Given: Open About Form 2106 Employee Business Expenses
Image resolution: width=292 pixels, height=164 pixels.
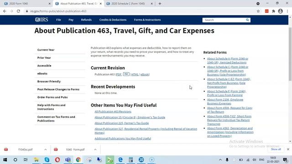Looking at the screenshot, I should click(225, 102).
